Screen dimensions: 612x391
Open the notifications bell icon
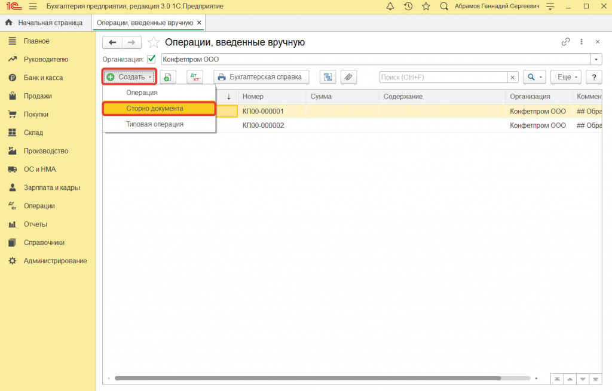391,6
